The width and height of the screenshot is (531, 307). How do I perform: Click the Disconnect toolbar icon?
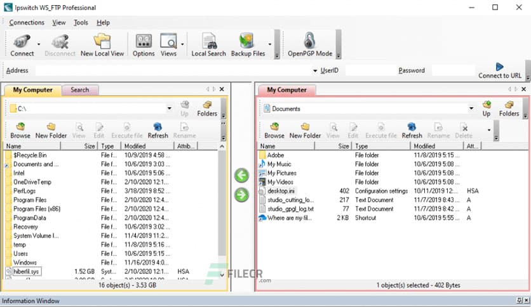60,45
